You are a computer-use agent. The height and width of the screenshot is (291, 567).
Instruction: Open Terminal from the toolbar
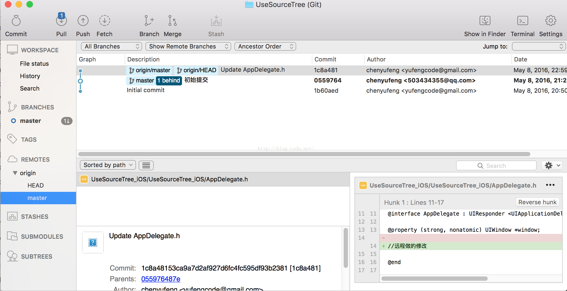pyautogui.click(x=522, y=21)
